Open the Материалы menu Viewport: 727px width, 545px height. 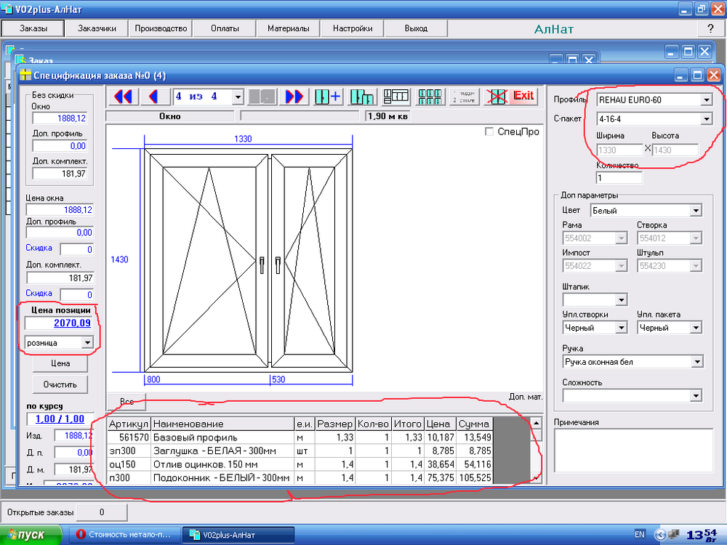point(288,28)
